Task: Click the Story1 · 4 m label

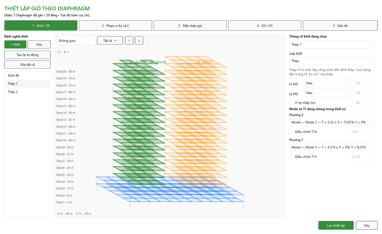Action: tap(64, 202)
